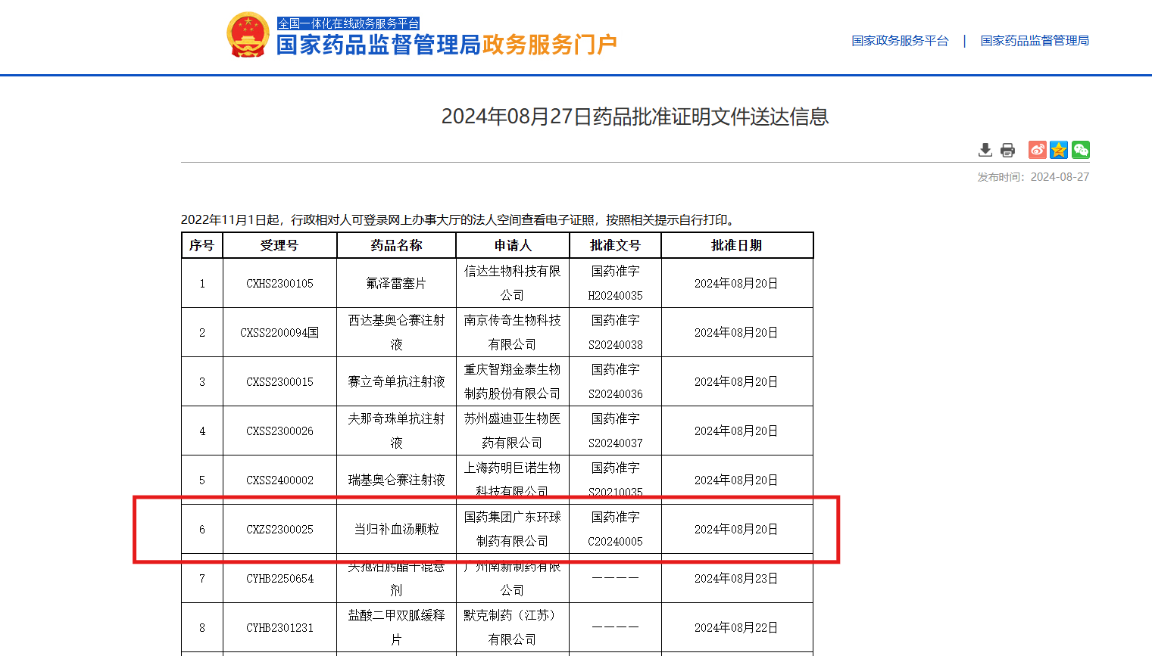The image size is (1152, 656).
Task: Select approval number 国药准字H20240035
Action: click(x=615, y=283)
